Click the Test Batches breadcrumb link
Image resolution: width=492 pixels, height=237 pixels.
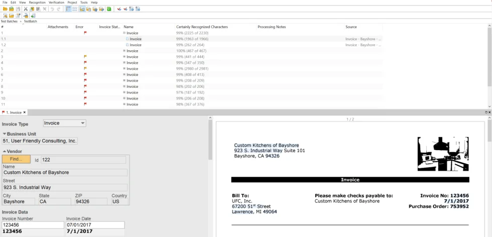point(9,22)
